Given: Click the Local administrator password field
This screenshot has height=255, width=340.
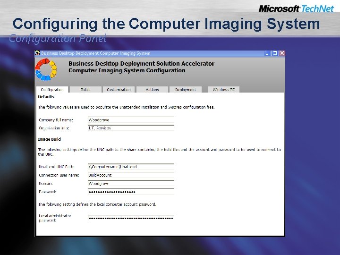Looking at the screenshot, I should tap(131, 218).
